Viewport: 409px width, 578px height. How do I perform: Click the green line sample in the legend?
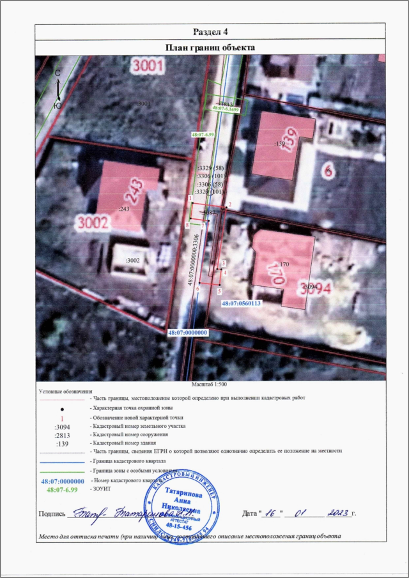(63, 471)
